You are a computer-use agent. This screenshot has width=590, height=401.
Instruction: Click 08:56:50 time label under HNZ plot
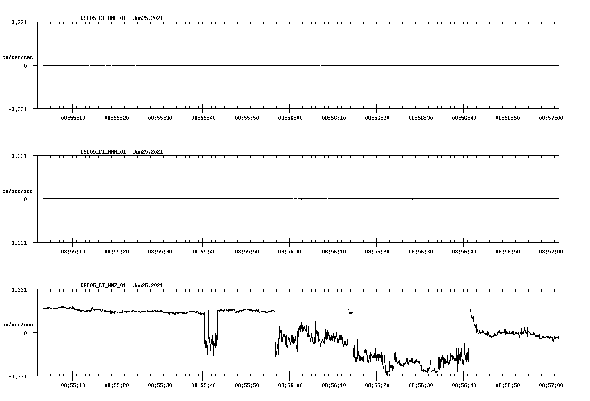click(507, 385)
